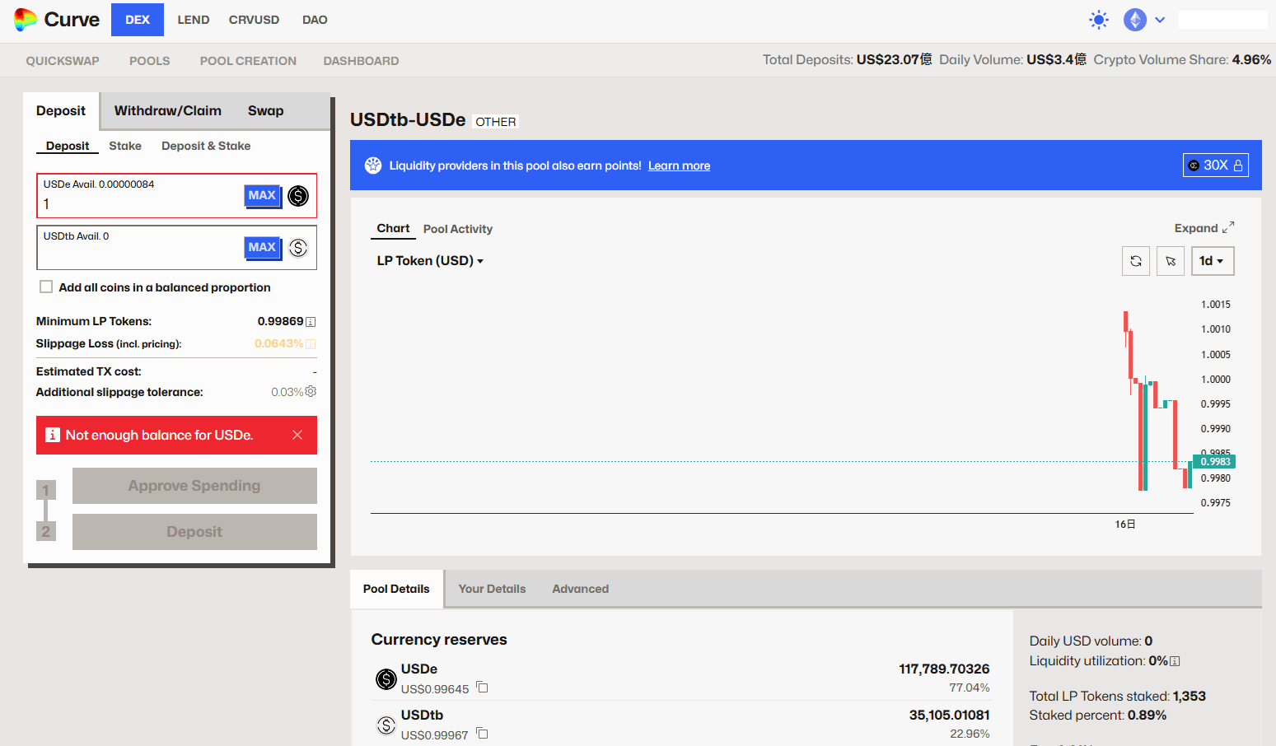Select the Deposit sub-tab
1276x746 pixels.
(68, 146)
